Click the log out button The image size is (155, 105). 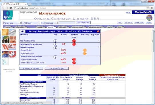(x=149, y=22)
